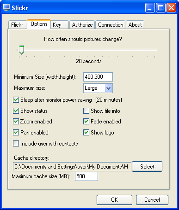Click the '20 seconds' interval label

coord(89,61)
